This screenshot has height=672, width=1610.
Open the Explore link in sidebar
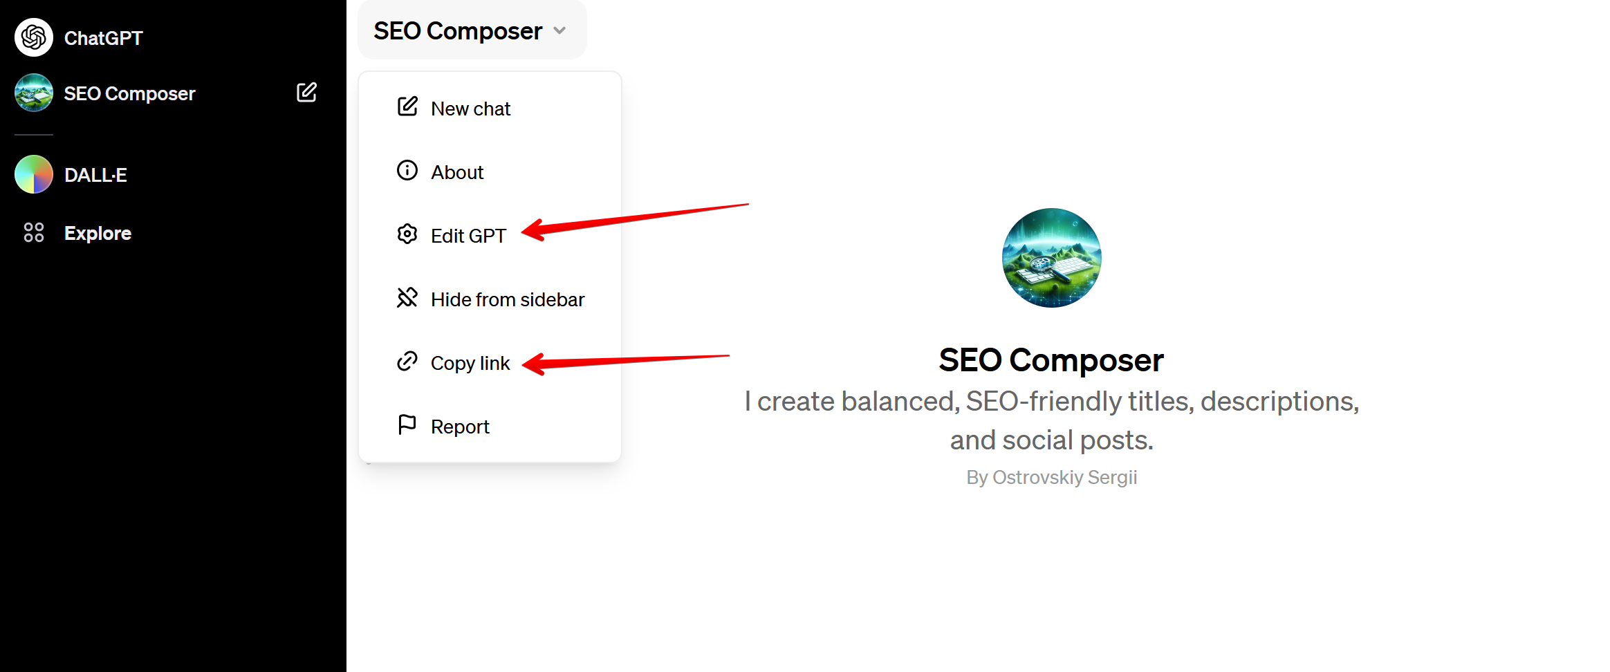click(98, 233)
